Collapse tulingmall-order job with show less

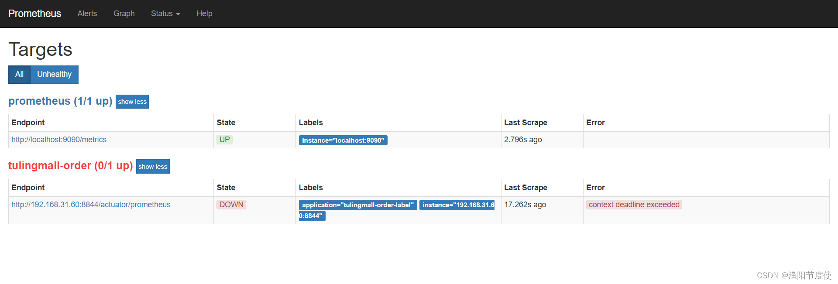[153, 167]
